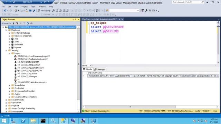Open PowerShell from taskbar
Screen dimensions: 221x124
23,121
